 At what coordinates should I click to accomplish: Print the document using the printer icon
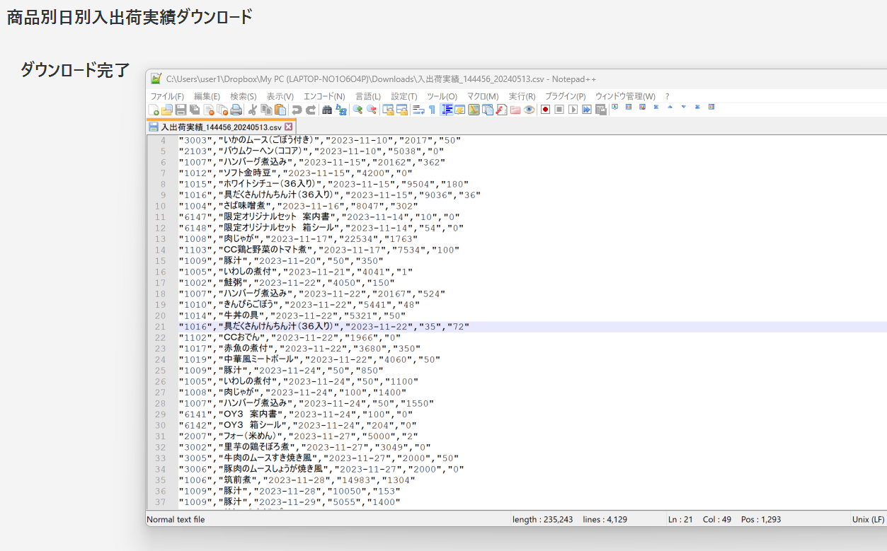click(x=236, y=110)
